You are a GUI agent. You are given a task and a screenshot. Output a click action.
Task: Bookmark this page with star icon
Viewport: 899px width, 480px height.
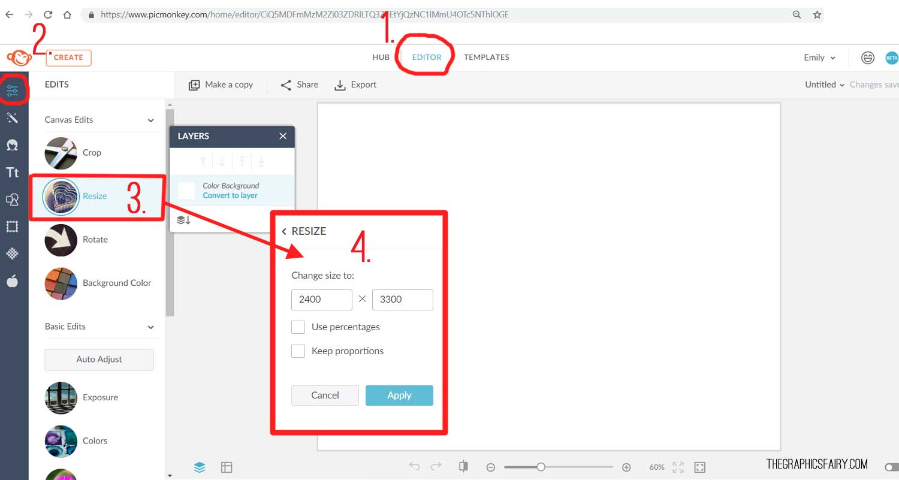[817, 14]
